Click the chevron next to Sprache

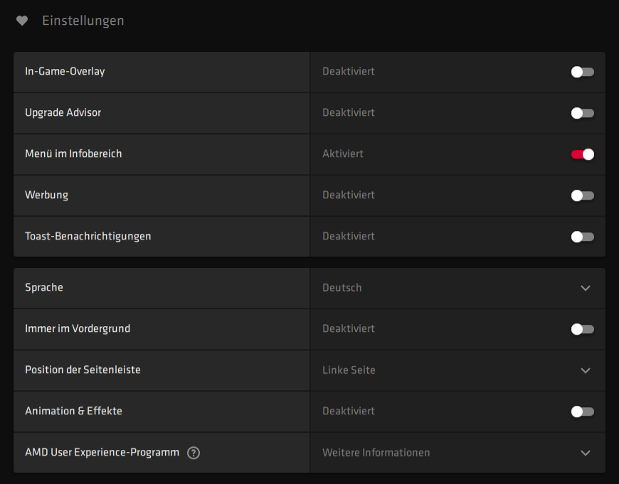click(x=585, y=288)
